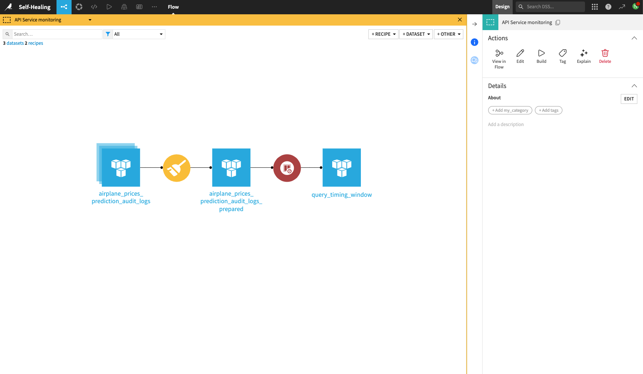Open the Jobs play icon in navbar
Viewport: 643px width, 374px height.
click(109, 7)
